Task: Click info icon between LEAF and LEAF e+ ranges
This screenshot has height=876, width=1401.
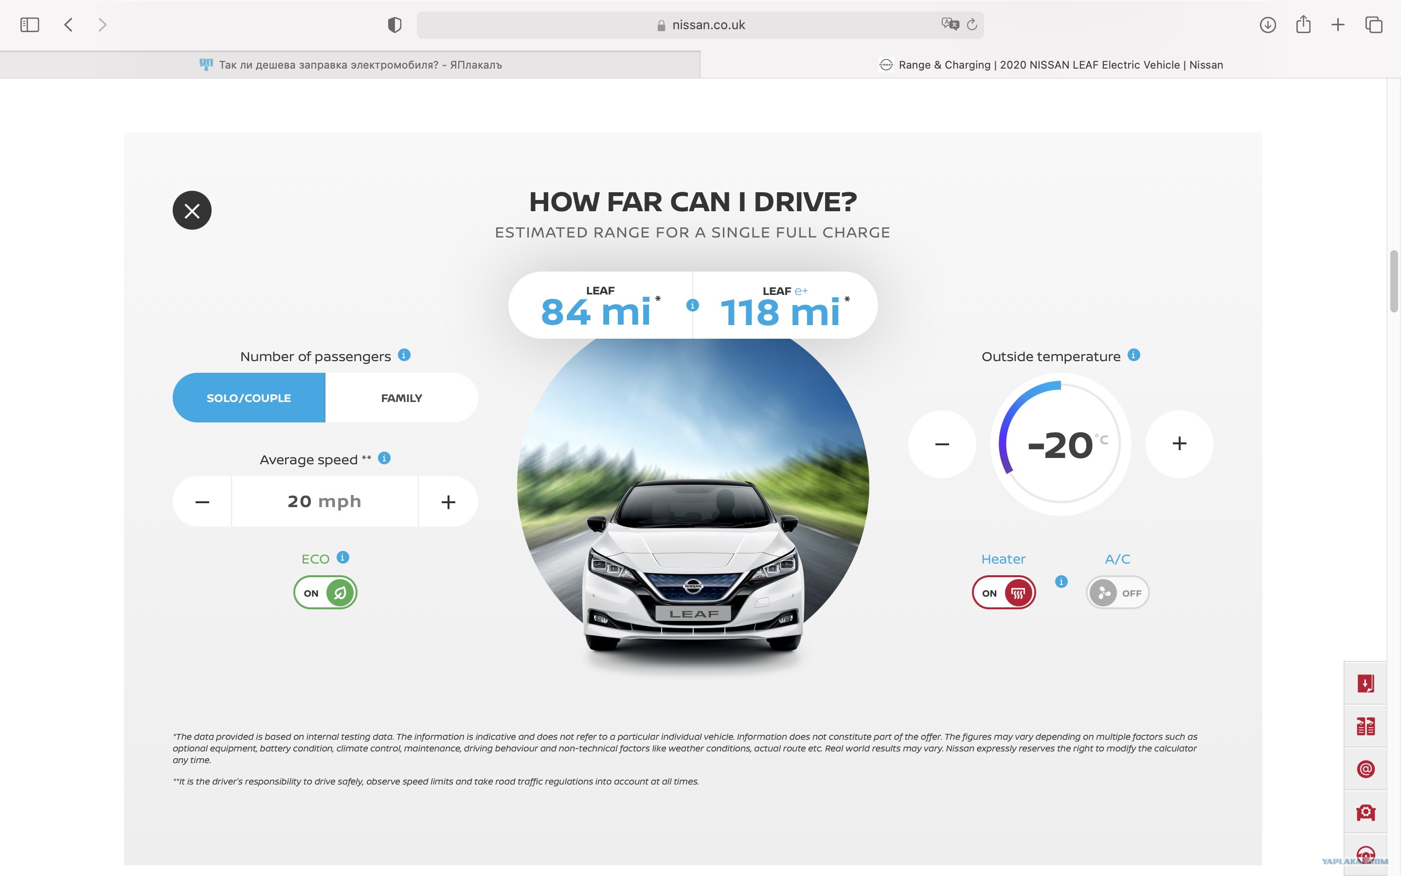Action: (692, 305)
